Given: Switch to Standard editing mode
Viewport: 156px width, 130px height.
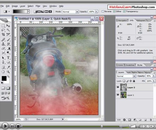Looking at the screenshot, I should point(3,88).
